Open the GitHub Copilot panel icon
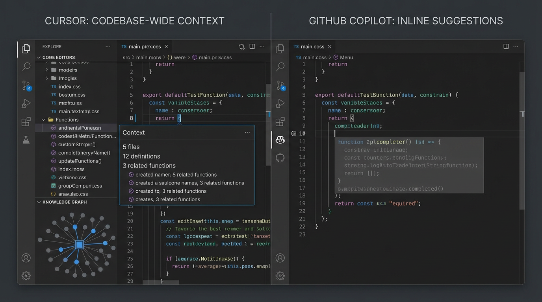Viewport: 542px width, 302px height. 280,140
